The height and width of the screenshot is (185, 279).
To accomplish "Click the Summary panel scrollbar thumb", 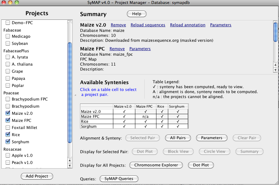I will click(276, 32).
